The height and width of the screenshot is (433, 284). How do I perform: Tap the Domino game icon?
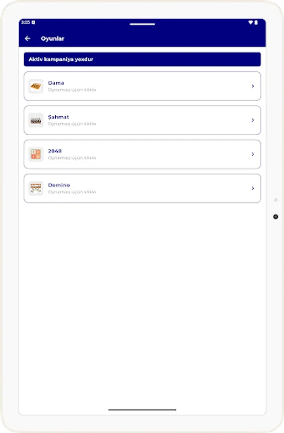tap(36, 188)
